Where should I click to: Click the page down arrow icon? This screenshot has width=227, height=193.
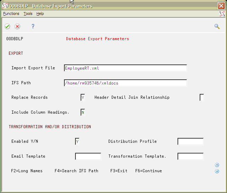click(217, 171)
